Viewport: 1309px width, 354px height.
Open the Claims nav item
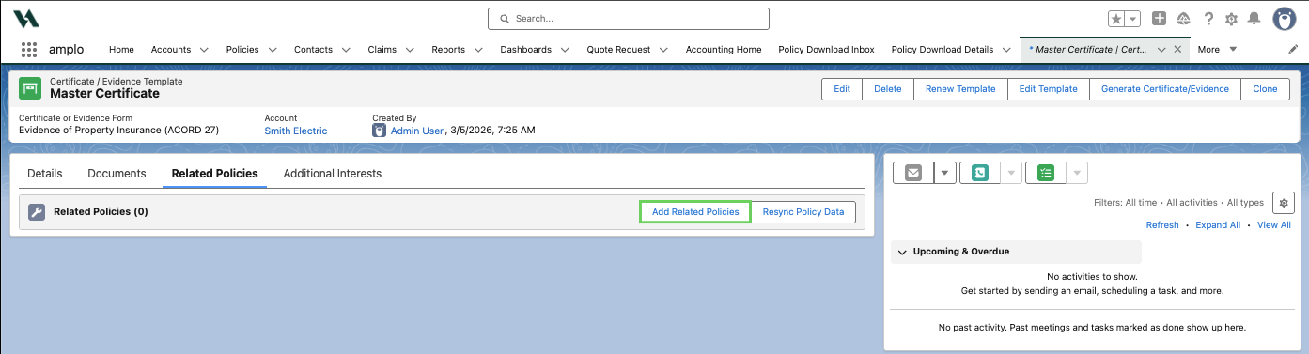click(382, 49)
